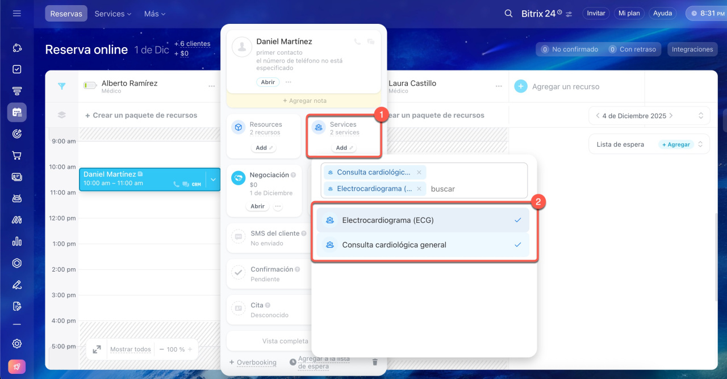727x379 pixels.
Task: Click the buscar search field
Action: click(x=474, y=189)
